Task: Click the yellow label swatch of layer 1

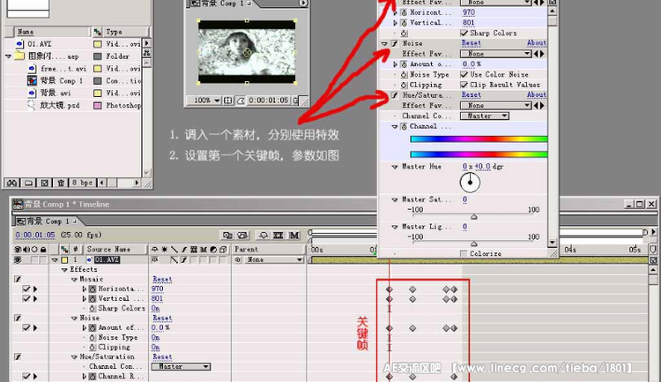Action: pos(64,260)
